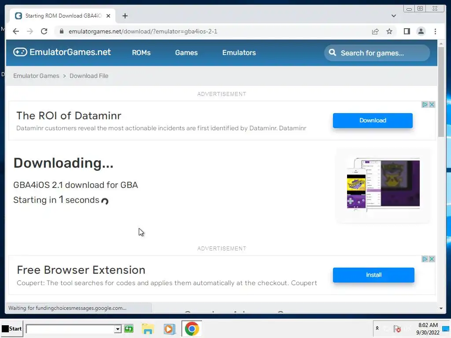The width and height of the screenshot is (451, 338).
Task: Click the Chrome taskbar icon
Action: (x=192, y=328)
